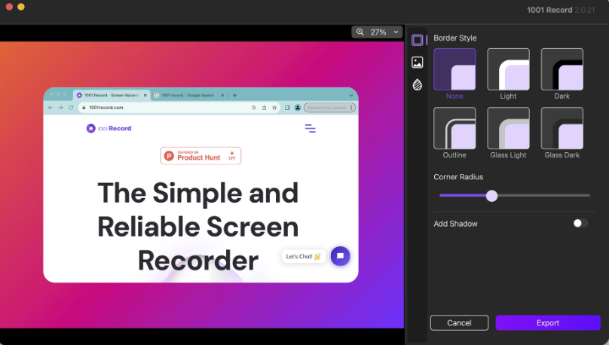Open the hamburger menu on webpage
The height and width of the screenshot is (345, 609).
310,128
